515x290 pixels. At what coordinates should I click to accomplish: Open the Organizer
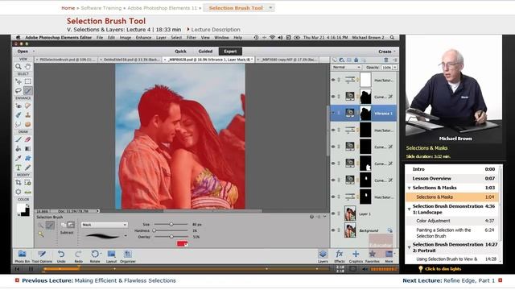click(127, 256)
